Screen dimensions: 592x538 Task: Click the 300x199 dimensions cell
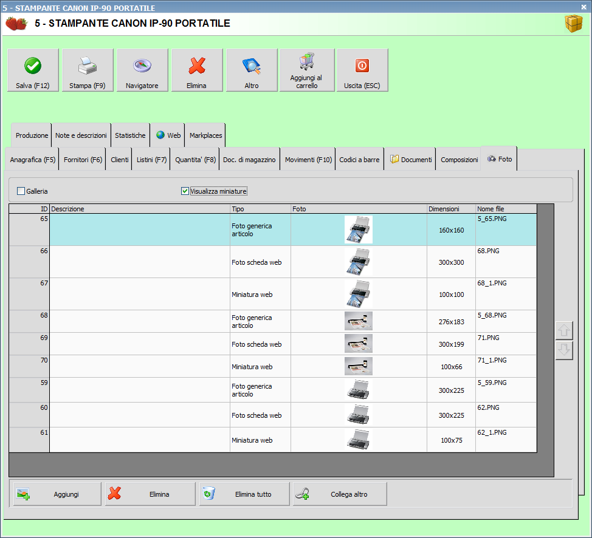451,344
